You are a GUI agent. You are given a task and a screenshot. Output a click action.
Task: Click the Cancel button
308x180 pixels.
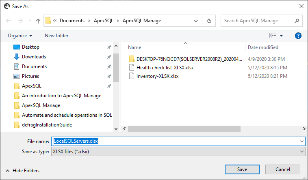283,169
